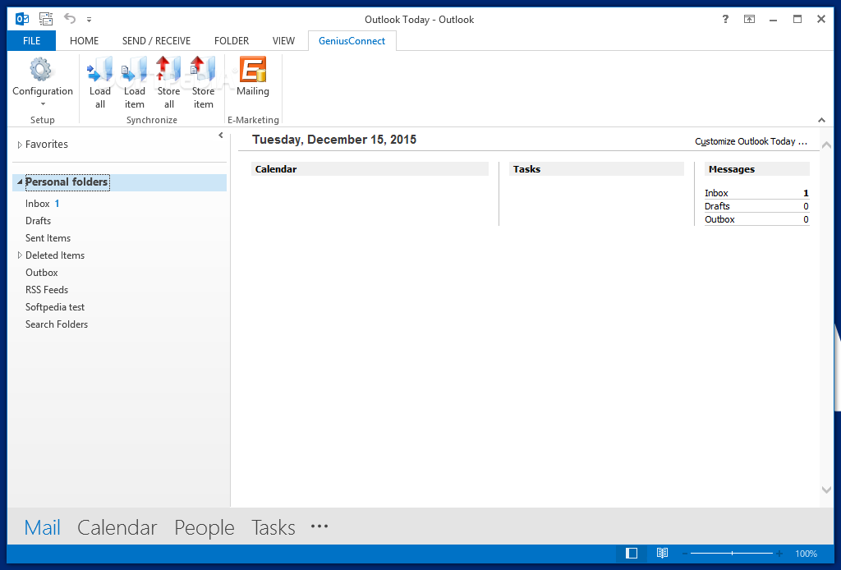Open the Outbox folder in the tree
The image size is (841, 570).
tap(41, 273)
